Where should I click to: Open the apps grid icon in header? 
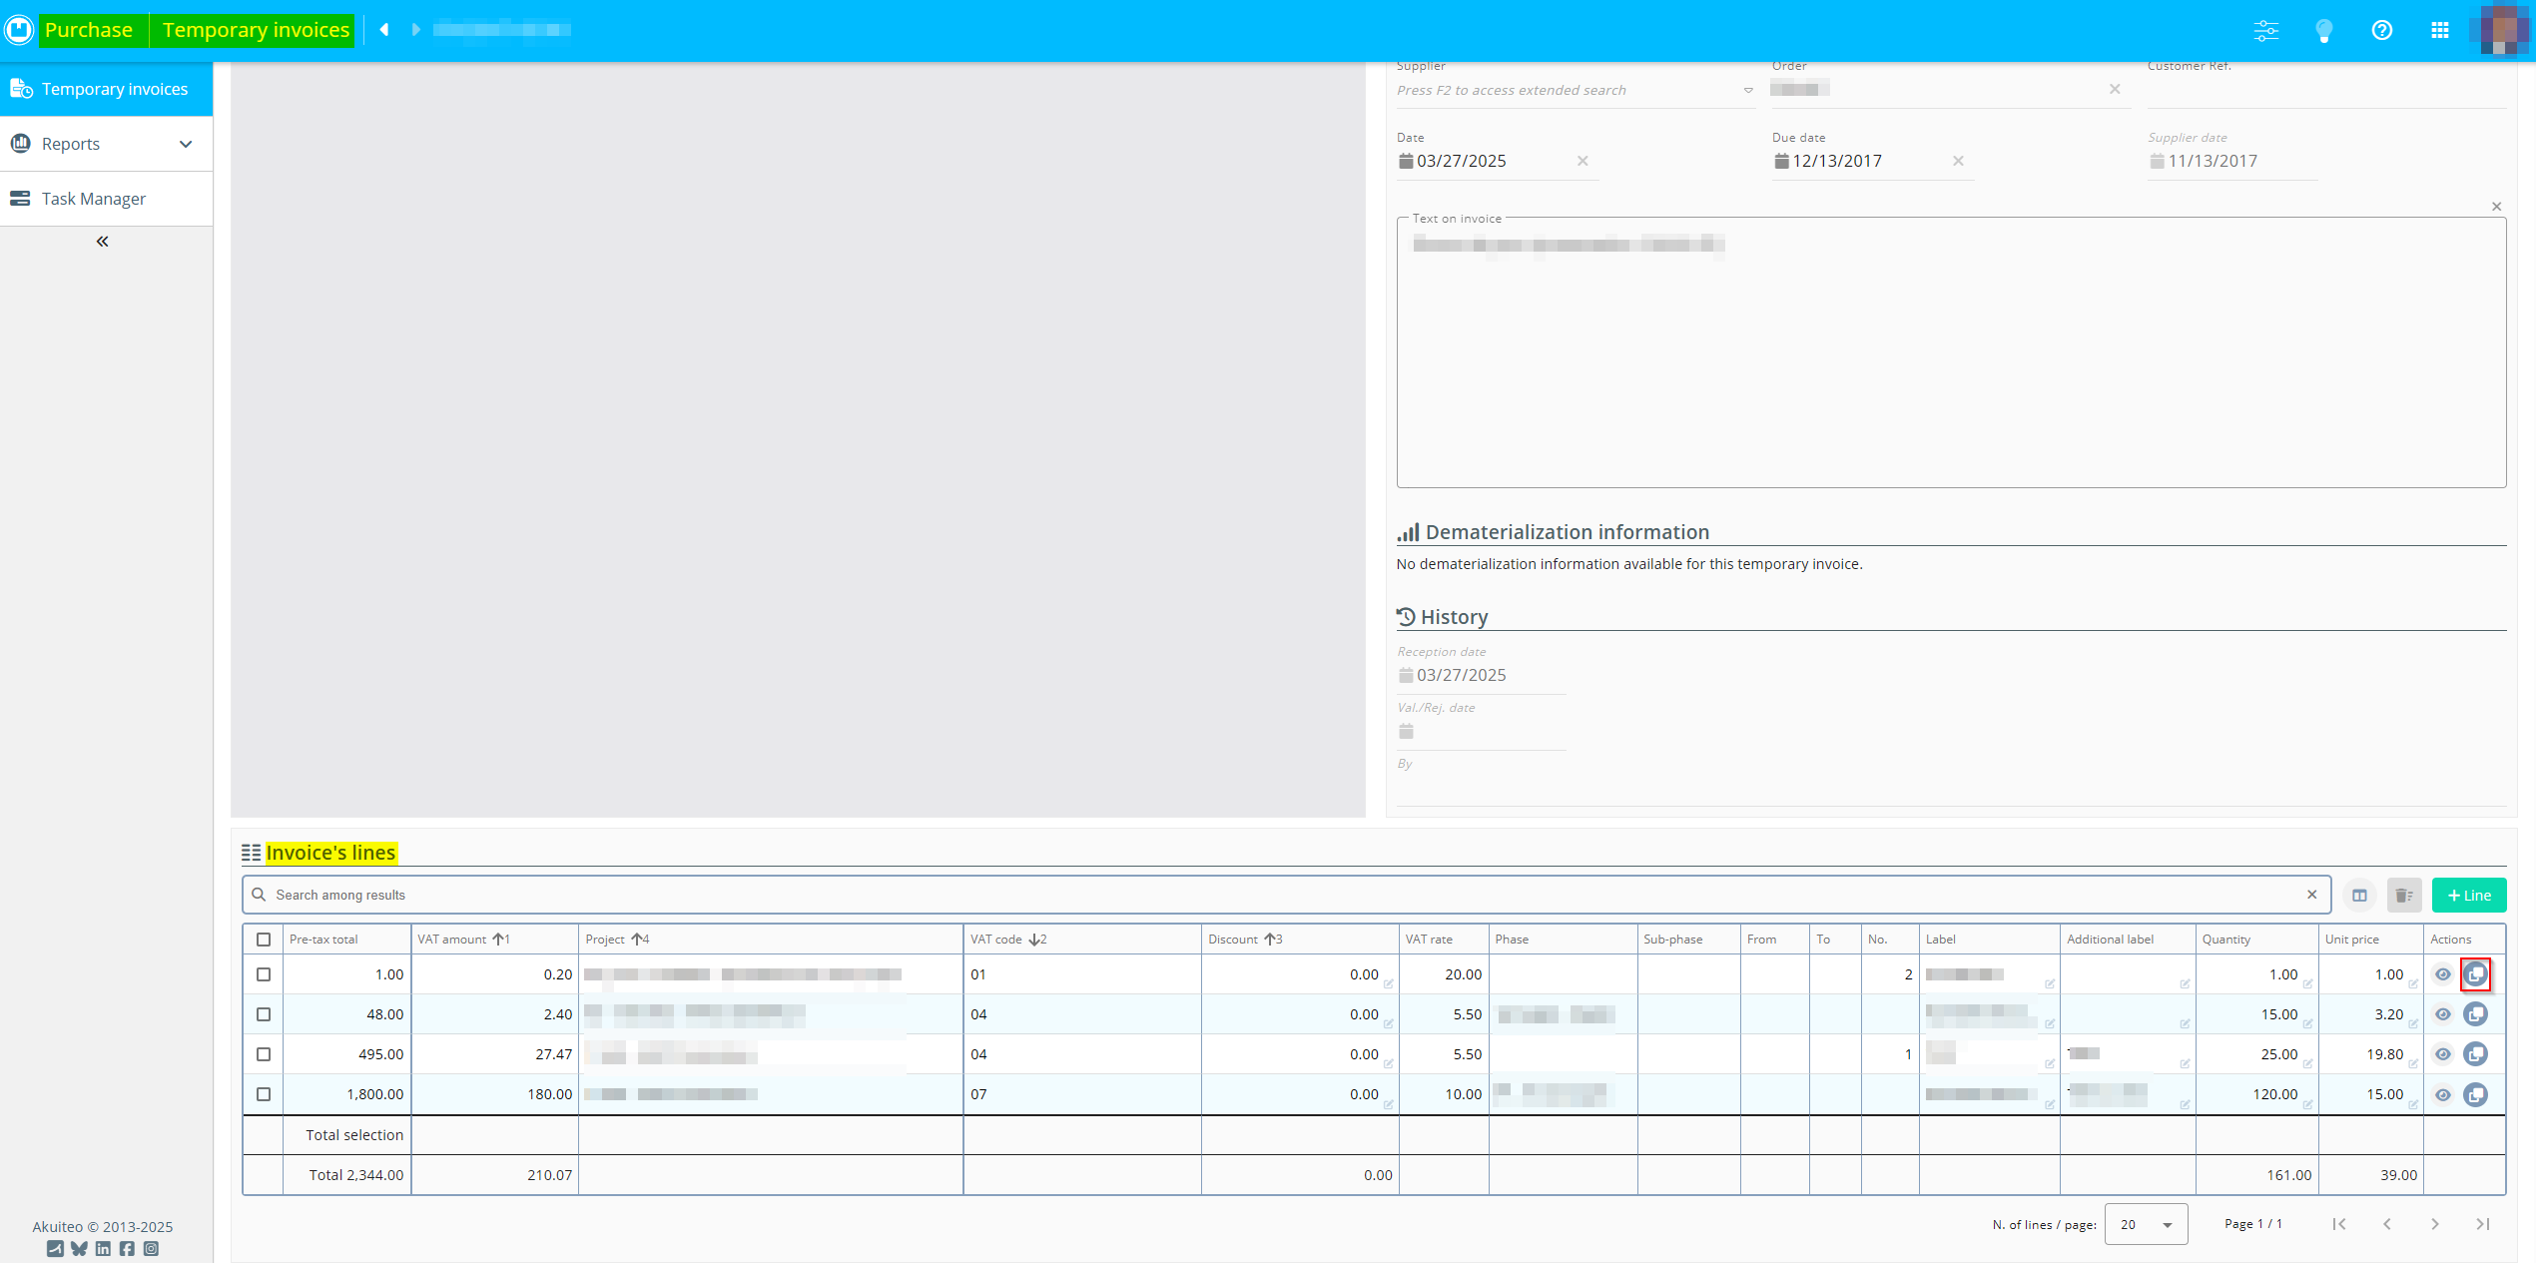(2440, 30)
